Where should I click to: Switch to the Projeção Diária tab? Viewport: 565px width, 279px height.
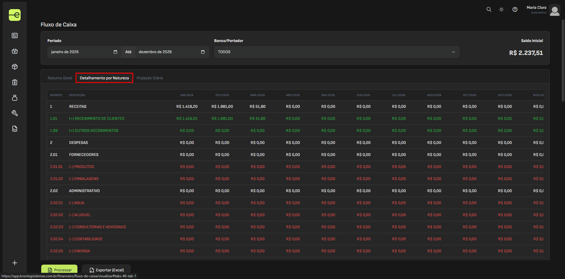(150, 78)
